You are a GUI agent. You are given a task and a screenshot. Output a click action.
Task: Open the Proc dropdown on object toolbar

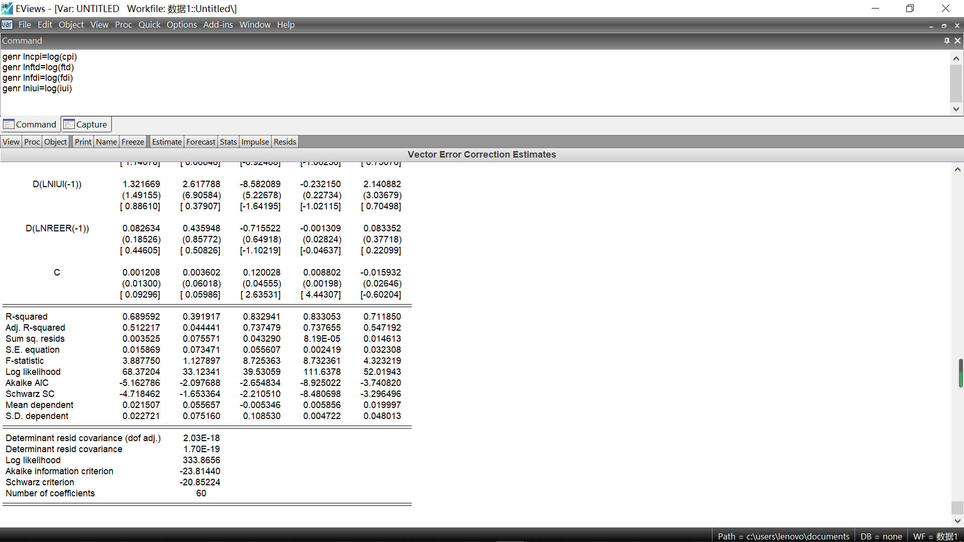(x=32, y=142)
